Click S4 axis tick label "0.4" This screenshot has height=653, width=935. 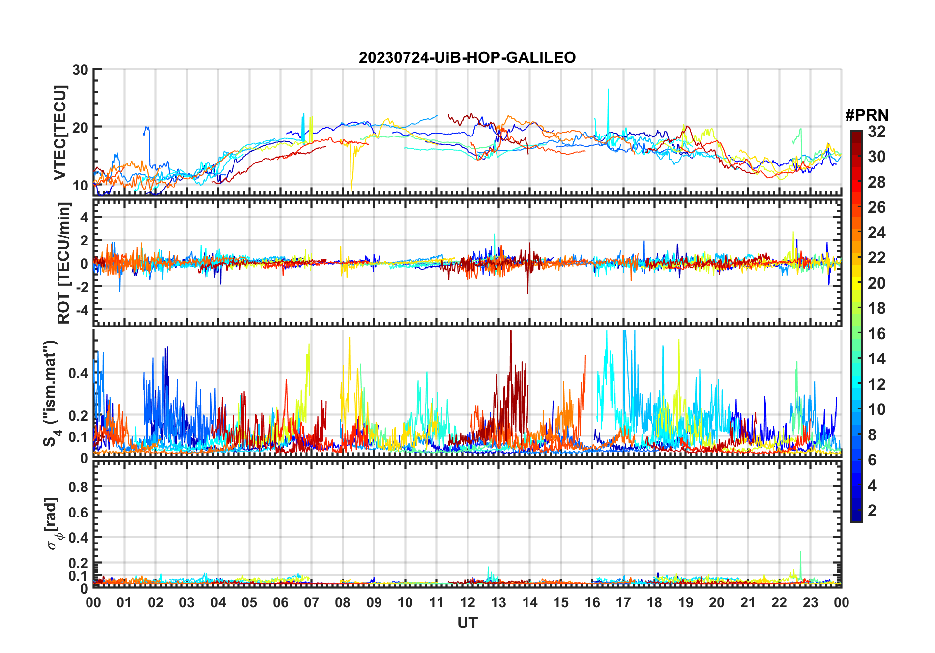[x=78, y=373]
